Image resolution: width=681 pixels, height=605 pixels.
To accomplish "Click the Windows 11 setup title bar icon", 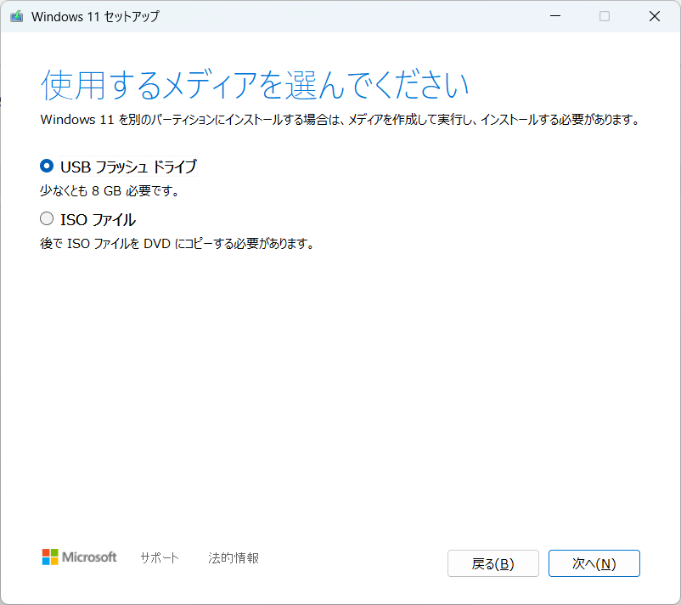I will coord(16,16).
